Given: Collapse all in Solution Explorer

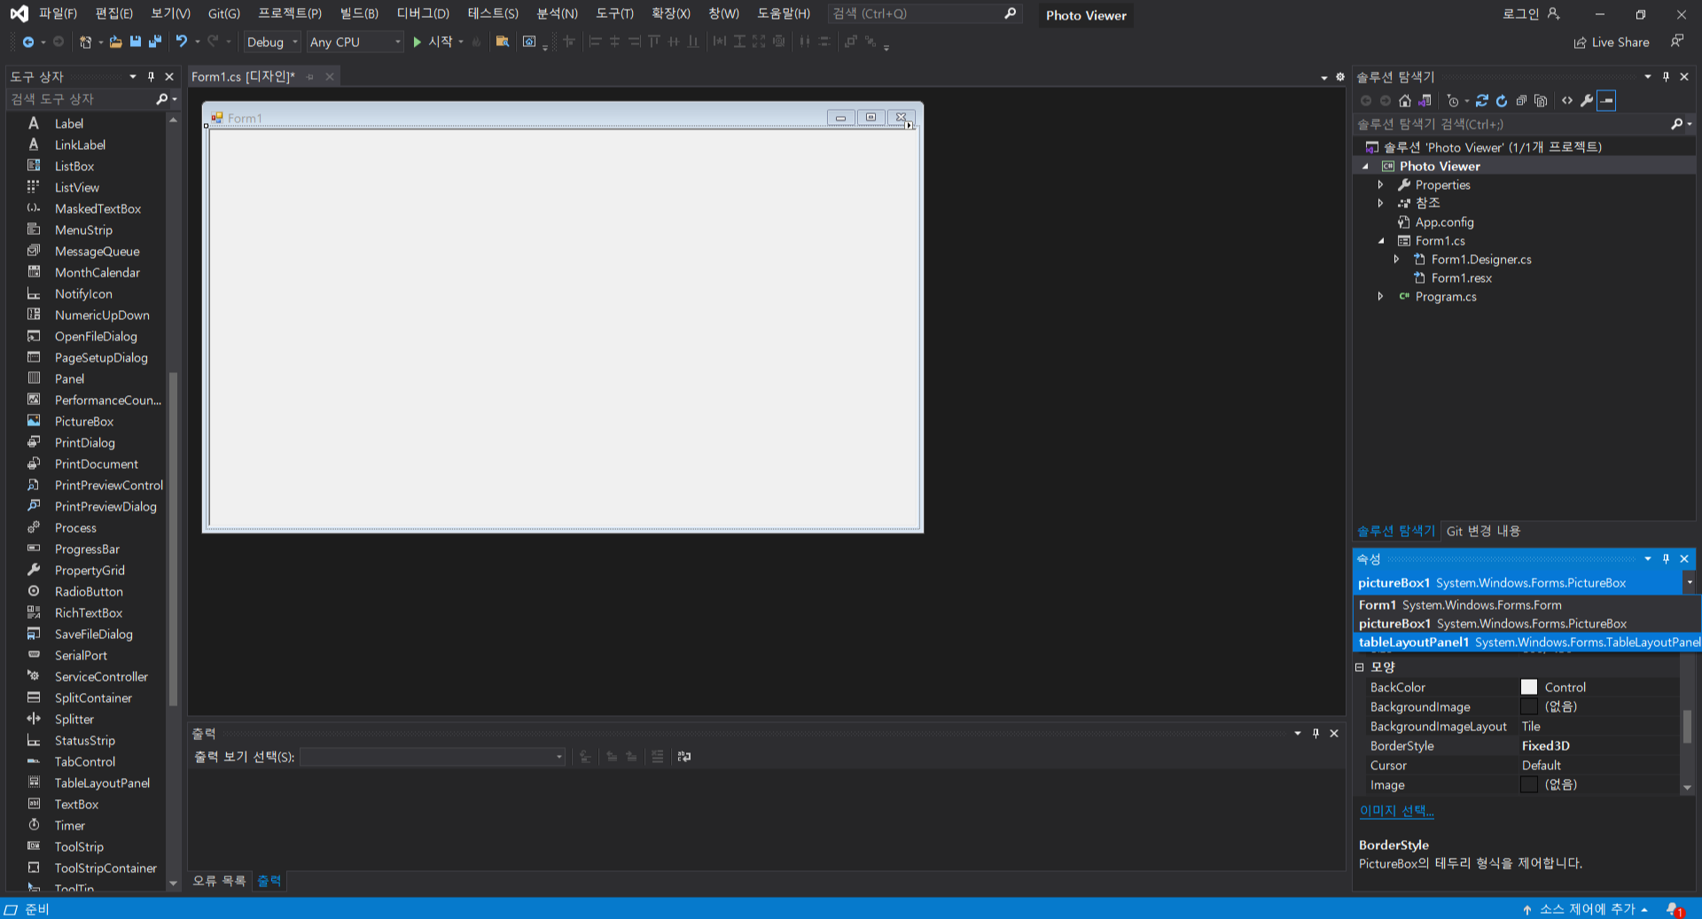Looking at the screenshot, I should point(1521,101).
